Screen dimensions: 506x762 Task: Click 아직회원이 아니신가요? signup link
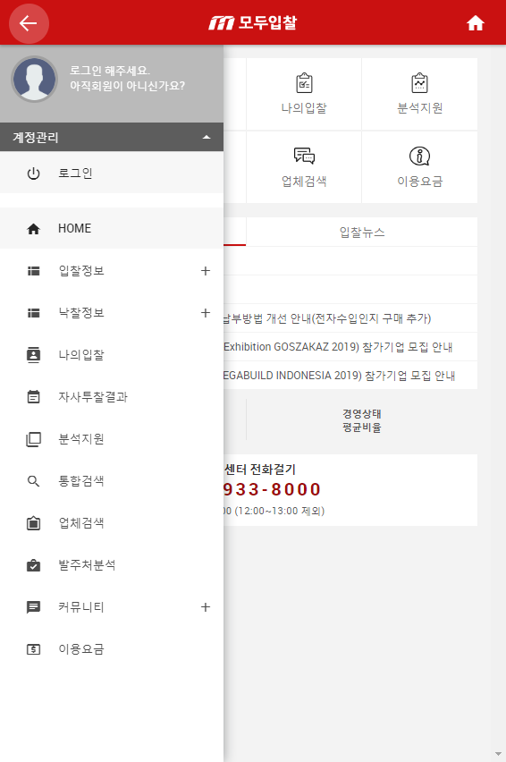click(x=127, y=86)
